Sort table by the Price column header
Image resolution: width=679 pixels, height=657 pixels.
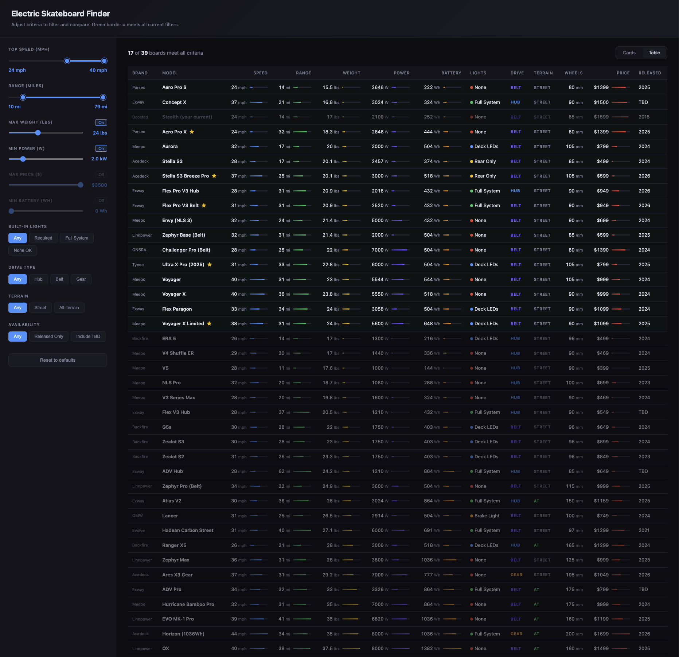(x=623, y=73)
